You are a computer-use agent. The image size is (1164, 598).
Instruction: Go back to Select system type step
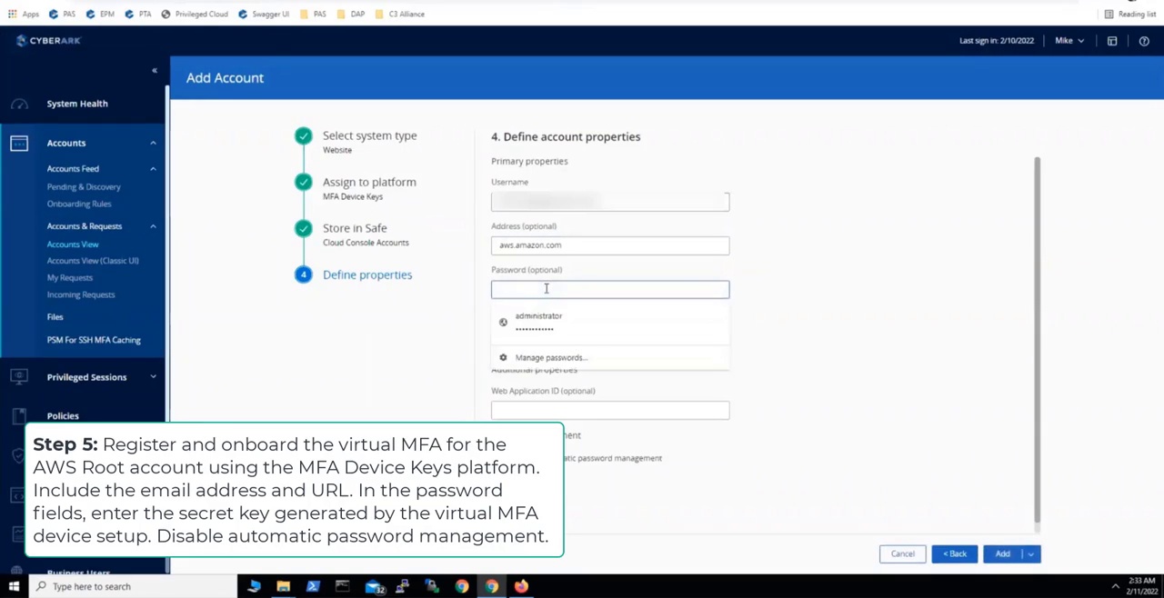coord(369,135)
